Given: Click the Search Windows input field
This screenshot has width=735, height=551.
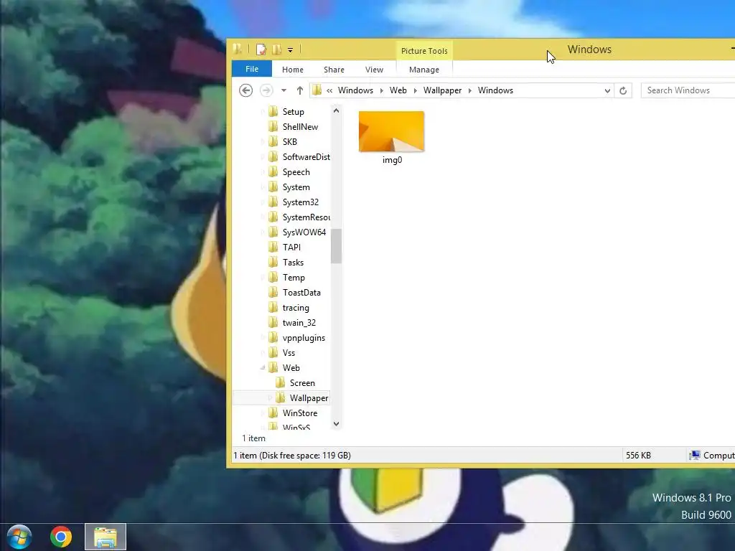Looking at the screenshot, I should click(x=688, y=90).
